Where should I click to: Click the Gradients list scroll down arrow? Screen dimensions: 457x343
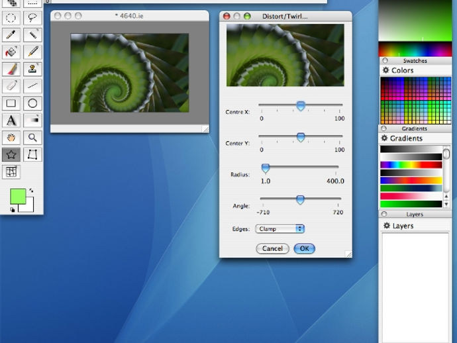tap(446, 205)
